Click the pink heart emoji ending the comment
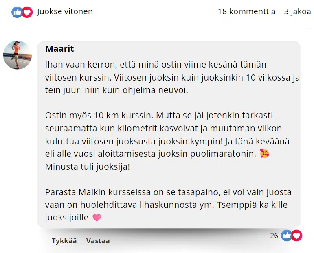 click(x=97, y=218)
